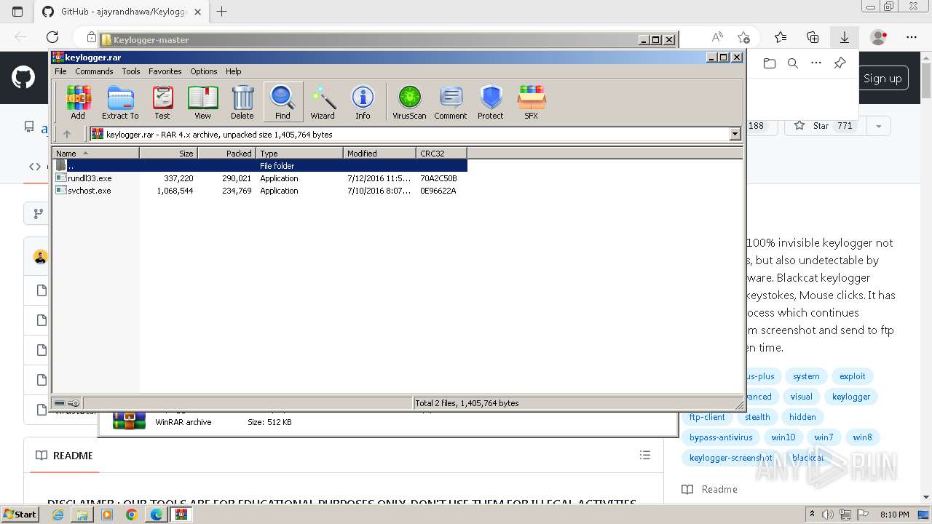Click the Delete trash icon
932x524 pixels.
(x=242, y=102)
